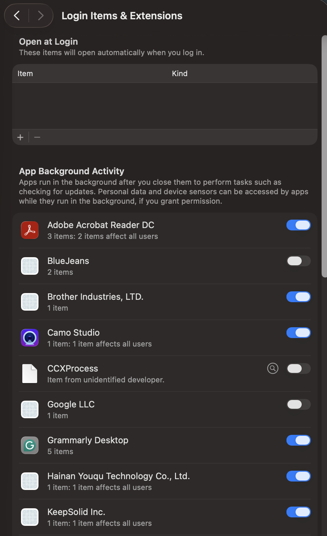
Task: Click the Google LLC placeholder icon
Action: click(30, 409)
